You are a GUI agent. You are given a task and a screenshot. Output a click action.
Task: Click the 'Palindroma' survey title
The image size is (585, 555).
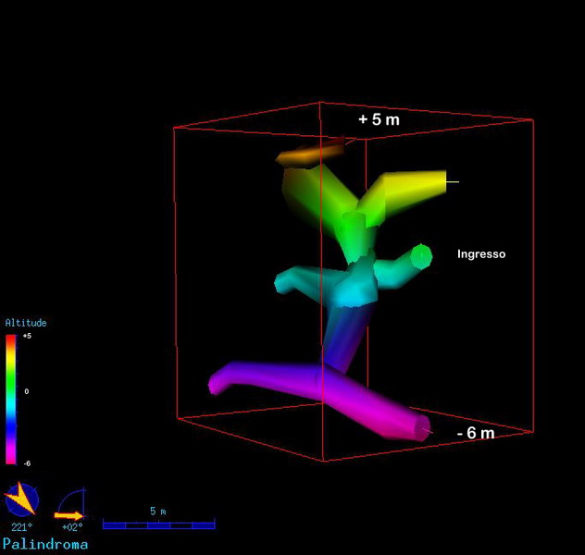click(45, 544)
